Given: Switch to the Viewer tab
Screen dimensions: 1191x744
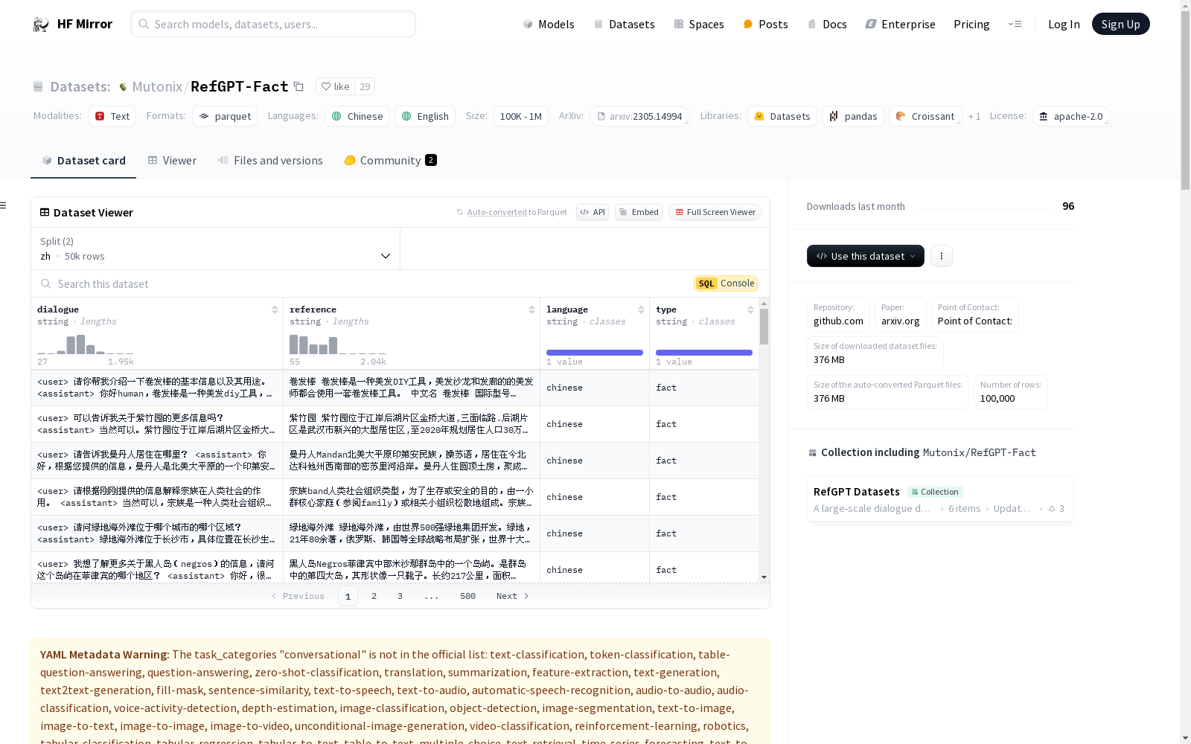Looking at the screenshot, I should [x=172, y=160].
